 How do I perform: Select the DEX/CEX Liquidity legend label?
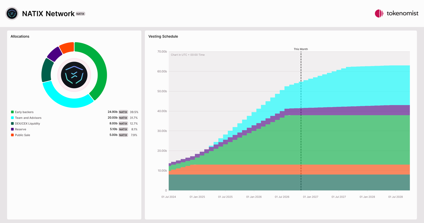coord(28,124)
